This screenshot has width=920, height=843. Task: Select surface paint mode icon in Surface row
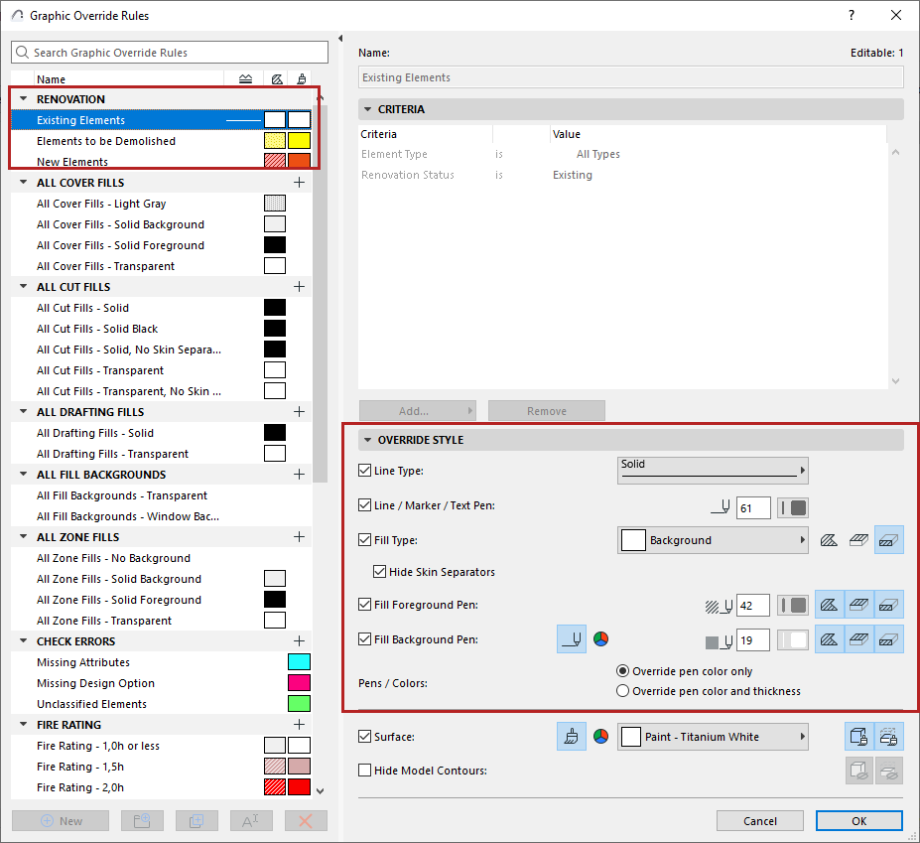tap(572, 737)
